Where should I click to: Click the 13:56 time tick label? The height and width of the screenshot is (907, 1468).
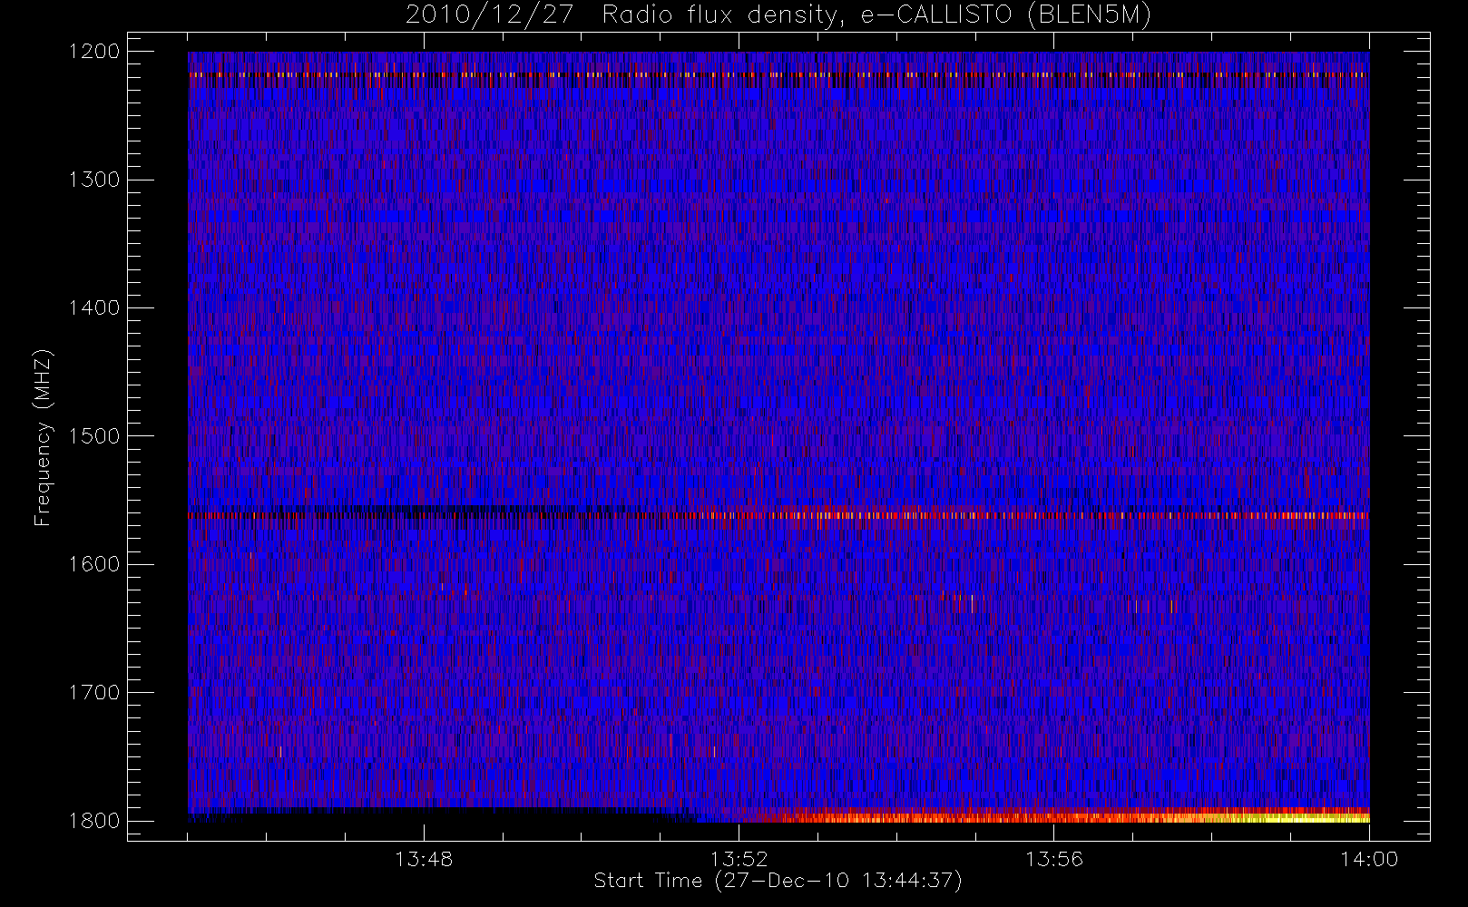point(1054,859)
